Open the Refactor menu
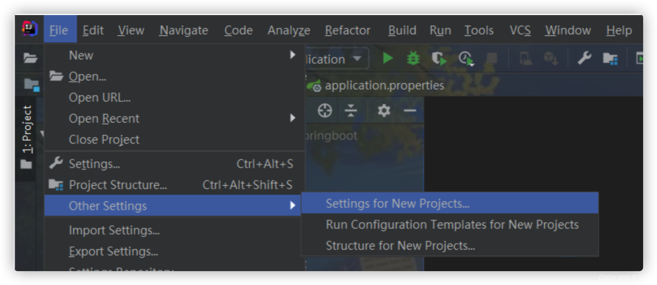The height and width of the screenshot is (285, 657). pyautogui.click(x=347, y=30)
